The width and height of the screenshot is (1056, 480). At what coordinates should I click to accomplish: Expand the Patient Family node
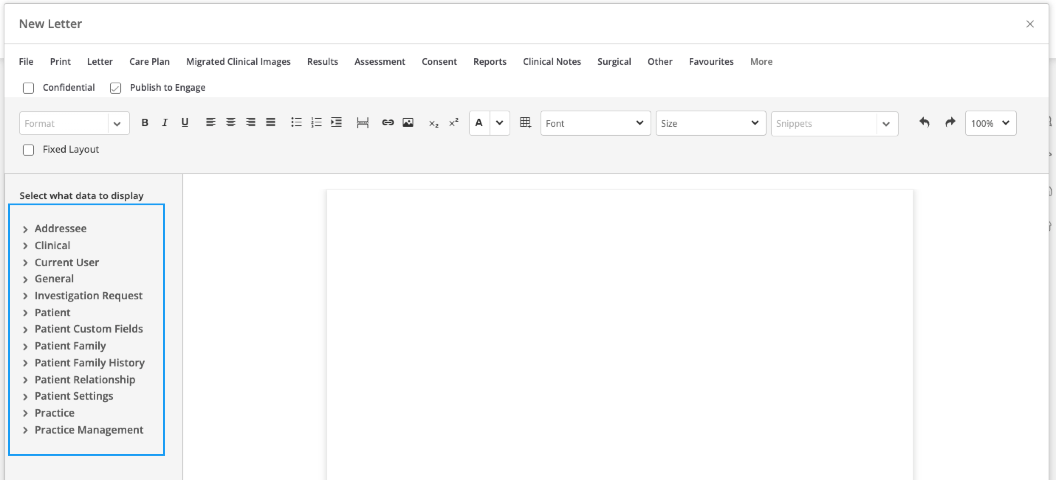25,347
